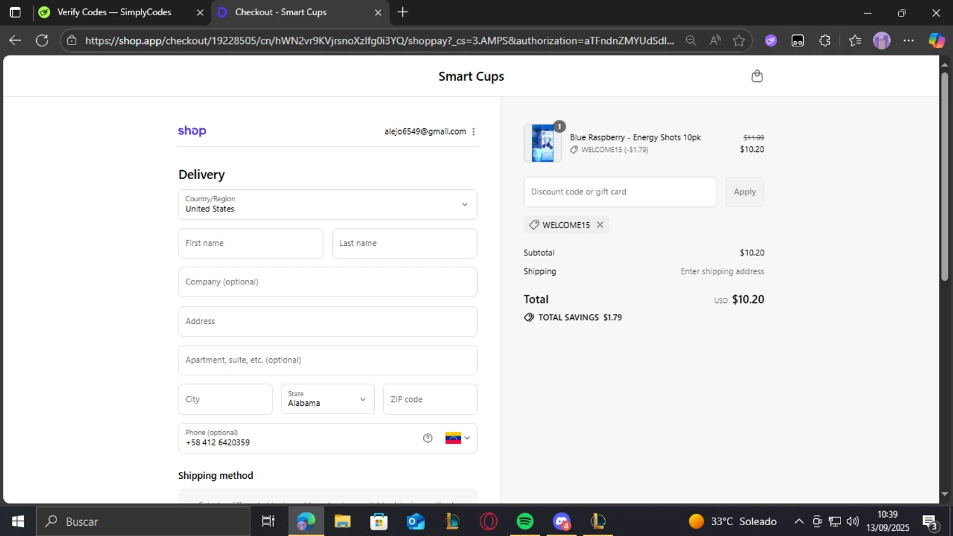Click the Address input field
This screenshot has height=536, width=953.
[x=328, y=321]
